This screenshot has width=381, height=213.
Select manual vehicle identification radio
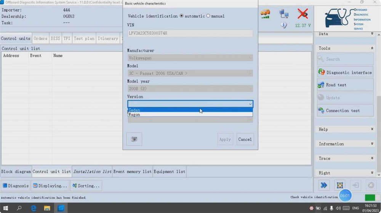(208, 16)
